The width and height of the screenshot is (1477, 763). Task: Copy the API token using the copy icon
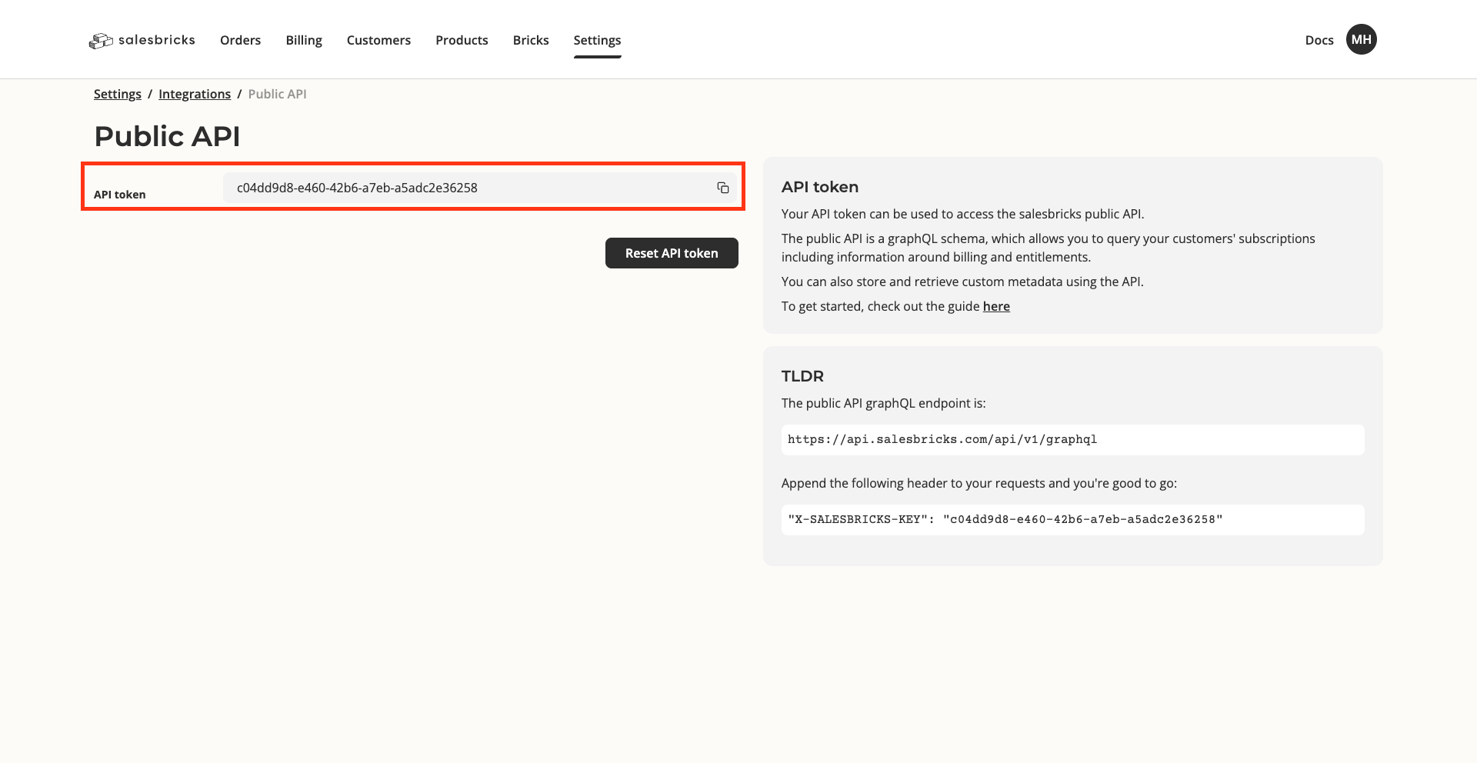722,188
